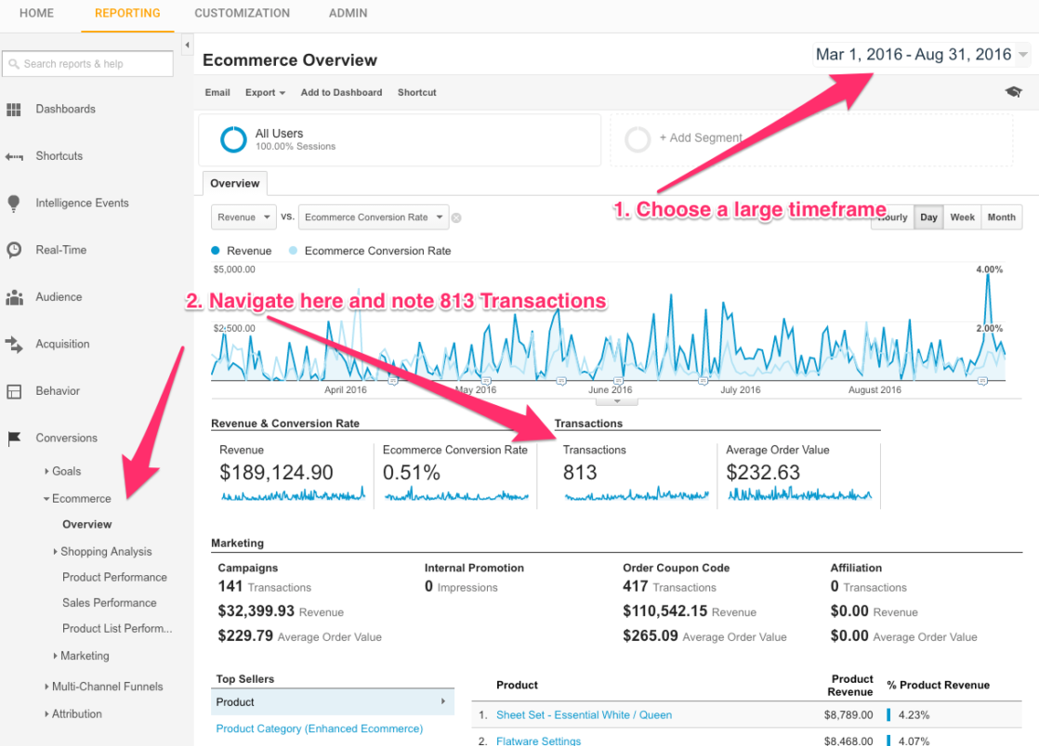This screenshot has height=746, width=1039.
Task: Expand the Attribution section
Action: pos(46,714)
